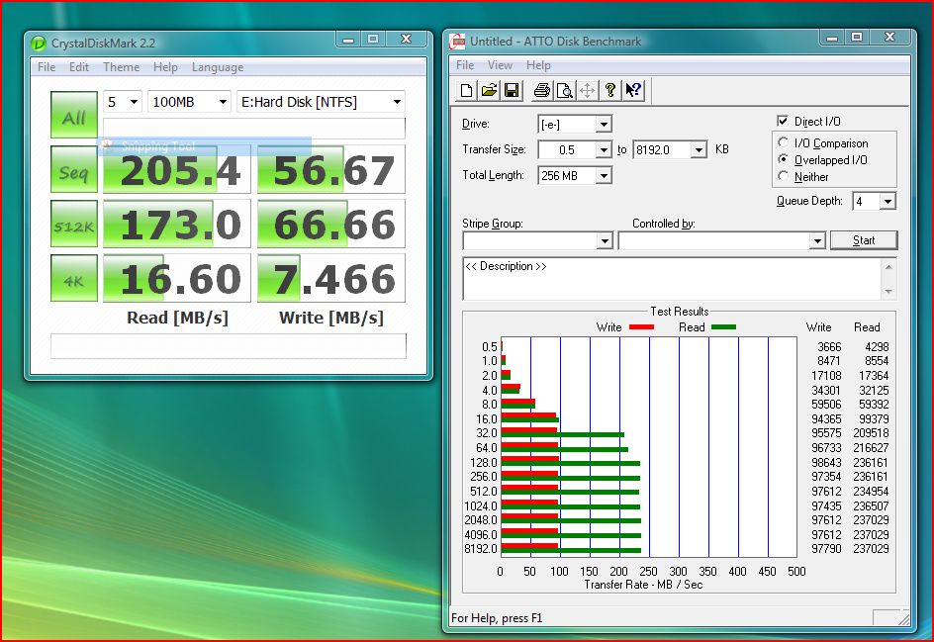Start the 512K random test
Viewport: 934px width, 642px height.
pyautogui.click(x=74, y=224)
